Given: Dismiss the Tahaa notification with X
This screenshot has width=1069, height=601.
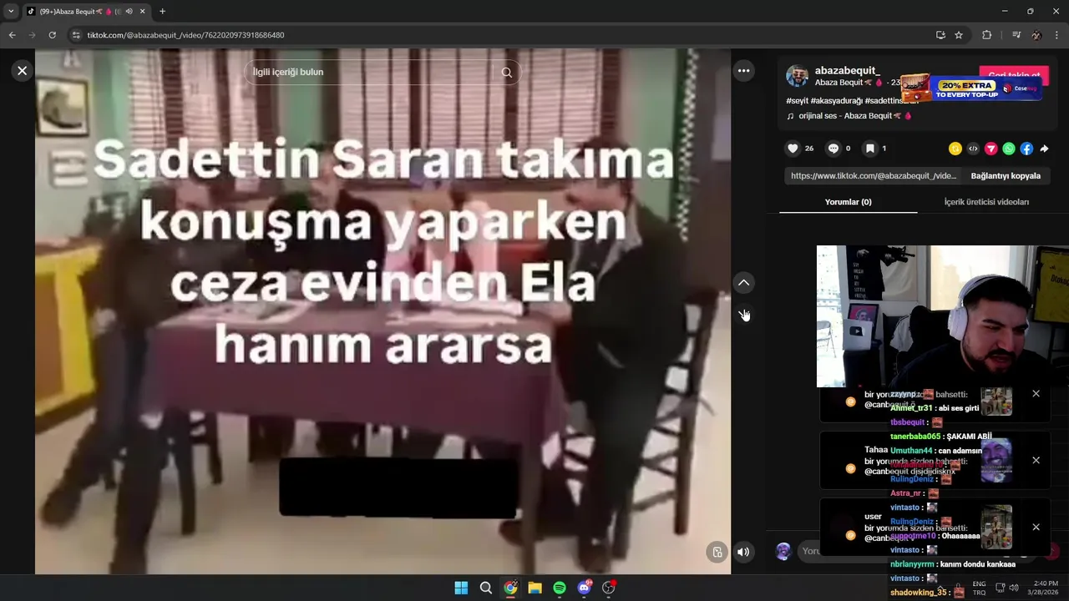Looking at the screenshot, I should tap(1036, 461).
